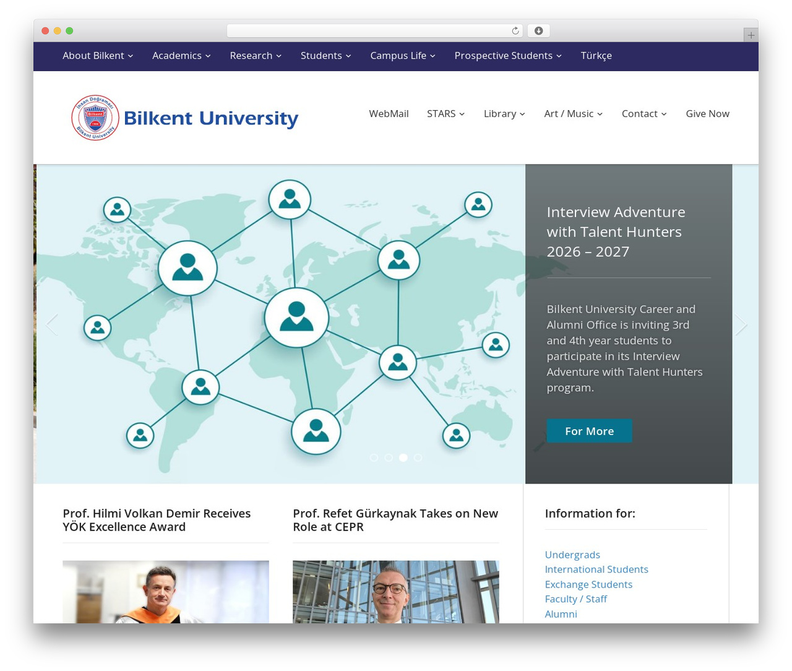
Task: Expand the STARS menu
Action: coord(445,114)
